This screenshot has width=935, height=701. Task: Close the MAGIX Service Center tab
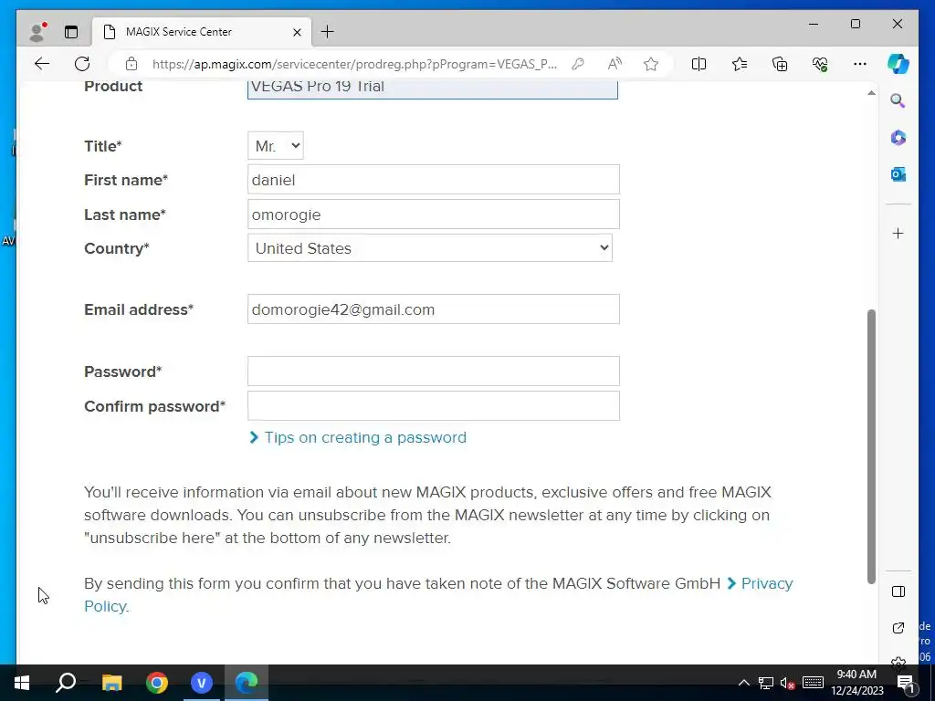click(x=297, y=32)
